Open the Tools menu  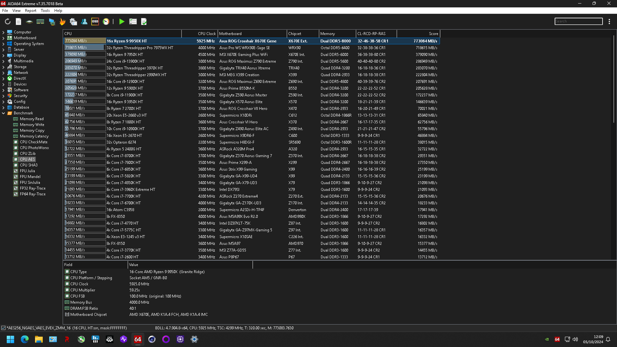[45, 11]
